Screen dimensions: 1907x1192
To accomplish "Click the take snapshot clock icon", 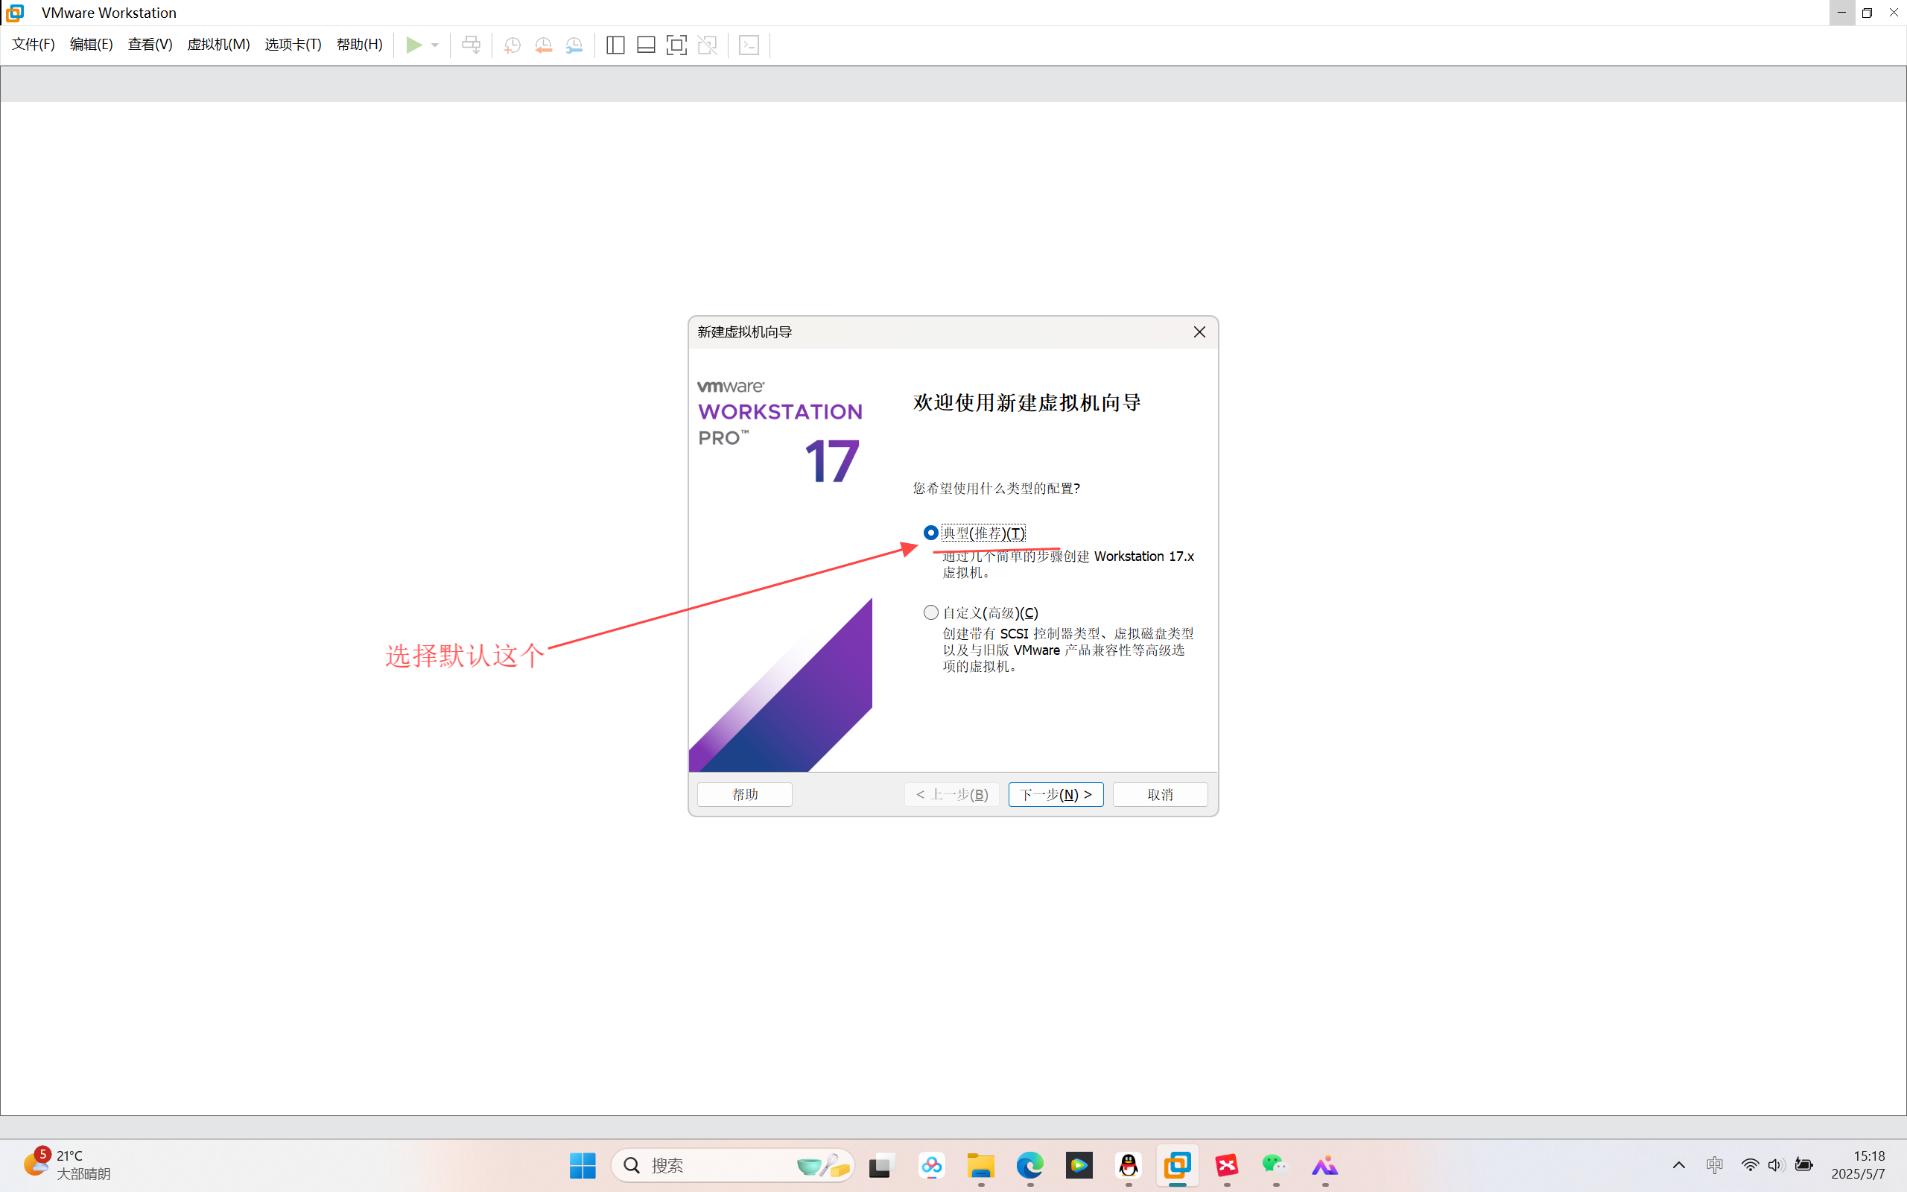I will pyautogui.click(x=513, y=45).
